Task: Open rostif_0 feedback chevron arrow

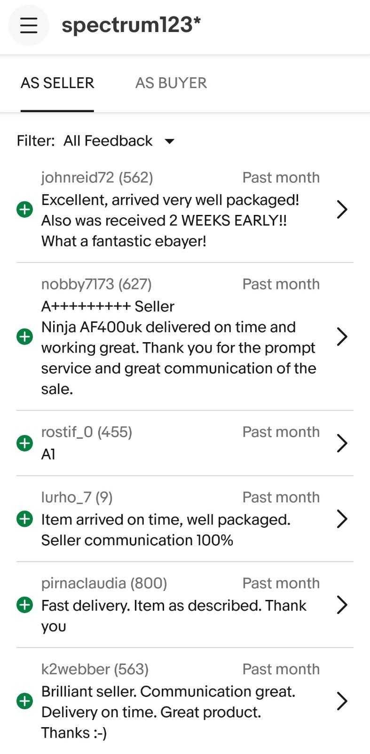Action: (342, 443)
